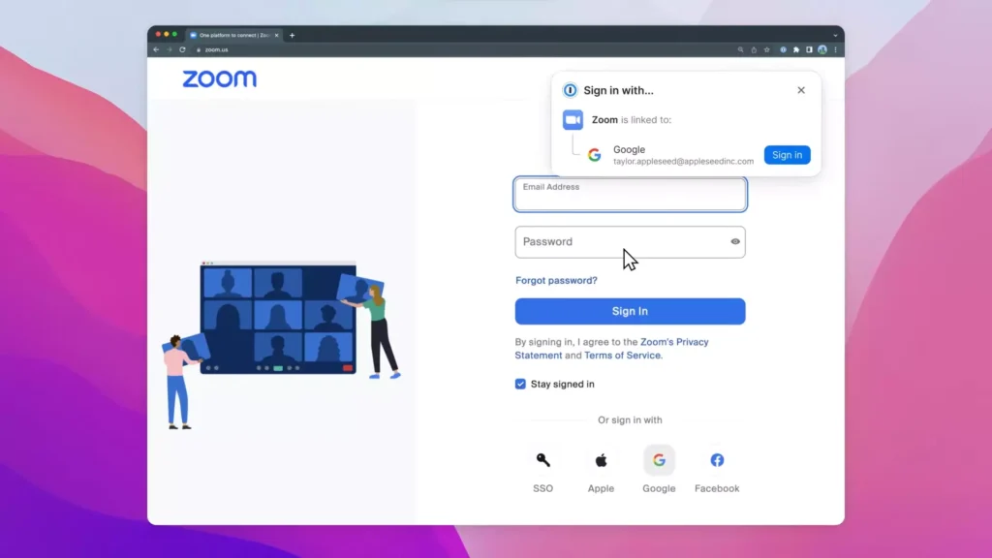Click the Zoom logo in the page header
992x558 pixels.
[x=220, y=78]
